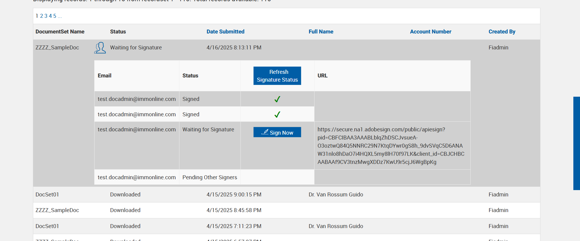The image size is (580, 241).
Task: Navigate to page 5 of results
Action: coord(55,16)
